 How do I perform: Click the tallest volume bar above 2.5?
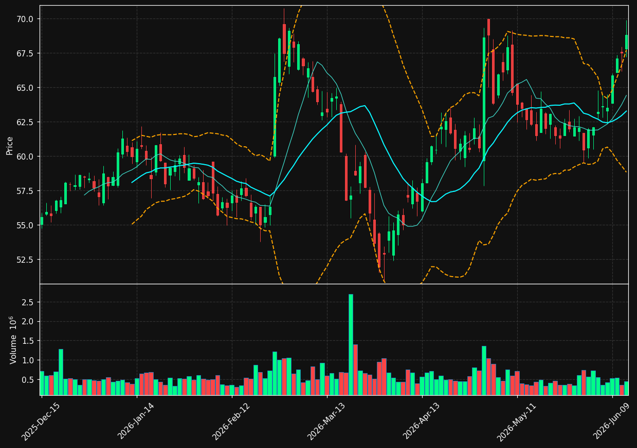click(351, 344)
